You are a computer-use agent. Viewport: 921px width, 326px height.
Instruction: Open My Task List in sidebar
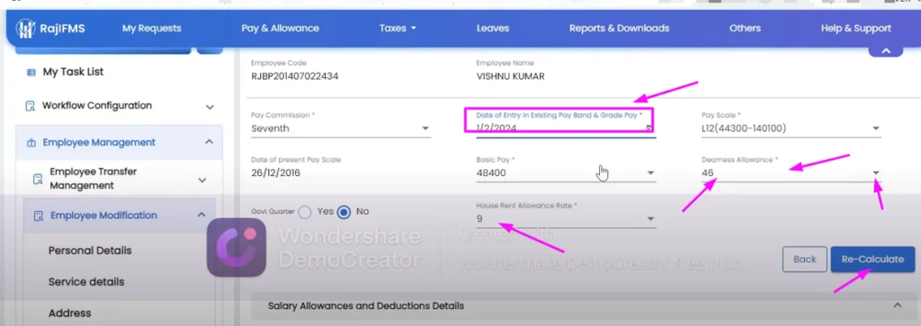point(73,72)
